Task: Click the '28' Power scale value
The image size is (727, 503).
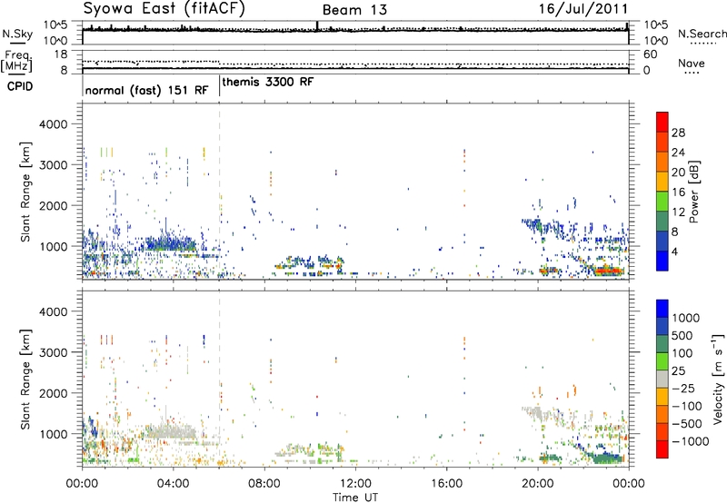Action: pos(678,133)
